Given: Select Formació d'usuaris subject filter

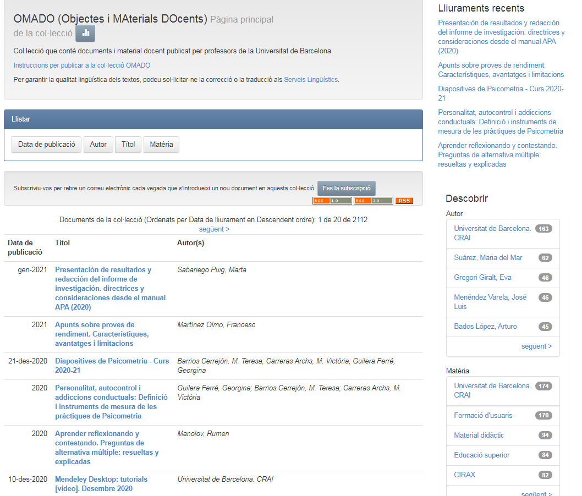Looking at the screenshot, I should [x=483, y=416].
